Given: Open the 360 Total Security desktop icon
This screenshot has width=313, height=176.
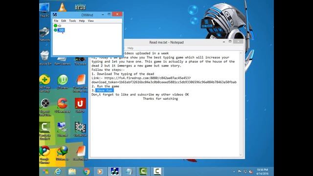Looking at the screenshot, I should click(45, 84).
